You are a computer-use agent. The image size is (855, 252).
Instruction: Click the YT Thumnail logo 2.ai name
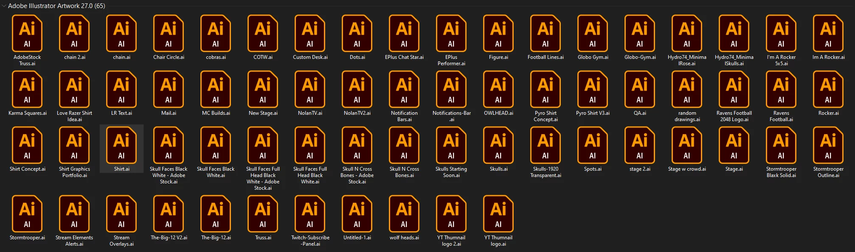(x=451, y=241)
